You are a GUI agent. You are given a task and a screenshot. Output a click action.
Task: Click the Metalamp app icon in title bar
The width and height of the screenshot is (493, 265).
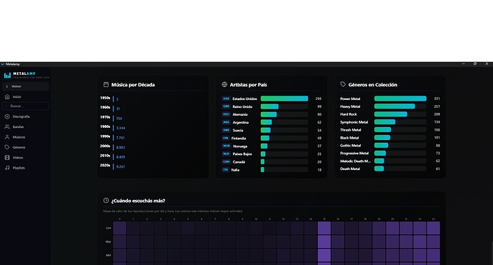pos(3,64)
